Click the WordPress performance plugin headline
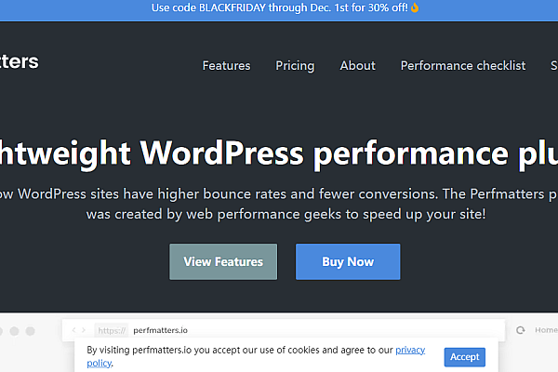Viewport: 558px width, 372px height. (x=279, y=153)
